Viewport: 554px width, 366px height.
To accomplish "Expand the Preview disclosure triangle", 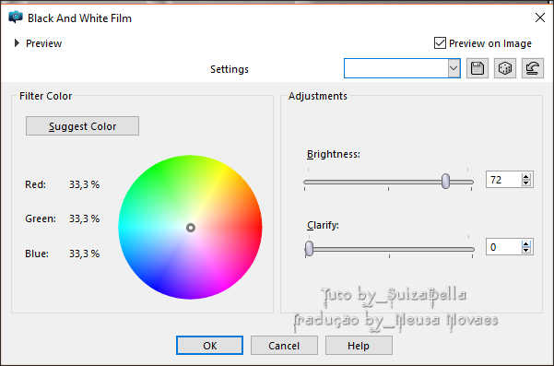I will (17, 43).
